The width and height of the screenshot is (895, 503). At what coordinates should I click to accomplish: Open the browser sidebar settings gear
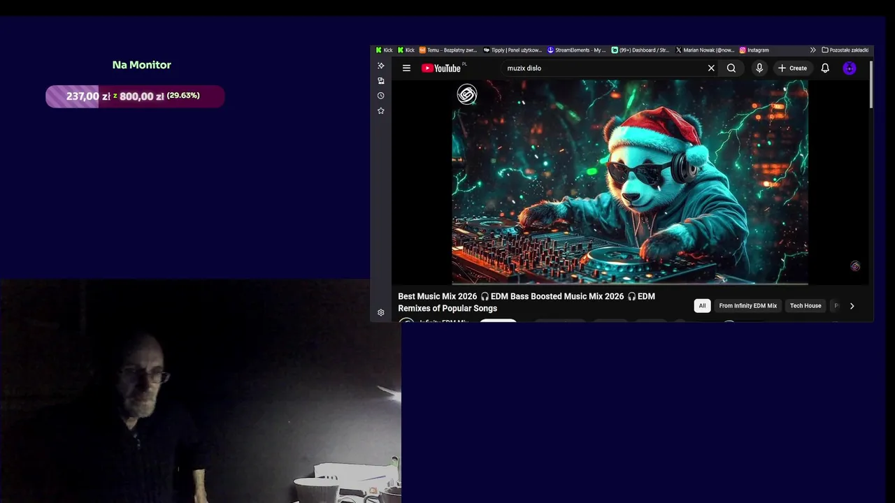[381, 312]
